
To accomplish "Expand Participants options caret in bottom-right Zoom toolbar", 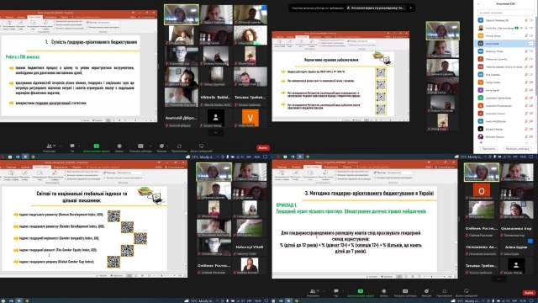I will pos(324,291).
